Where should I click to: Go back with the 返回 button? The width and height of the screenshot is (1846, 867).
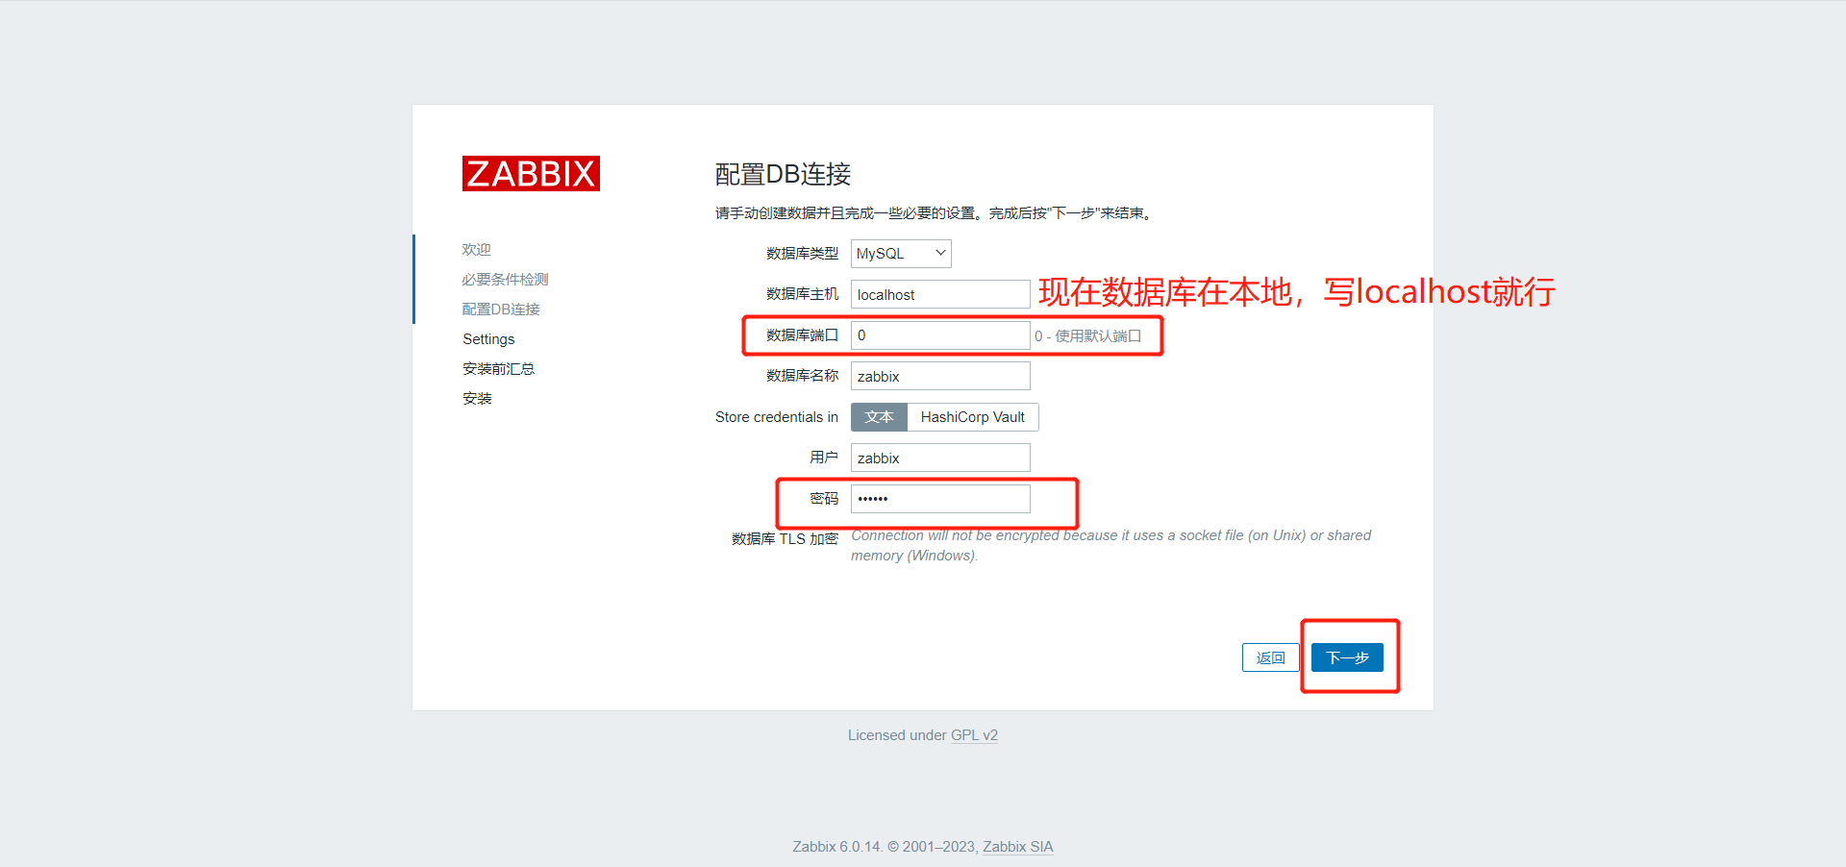coord(1270,657)
